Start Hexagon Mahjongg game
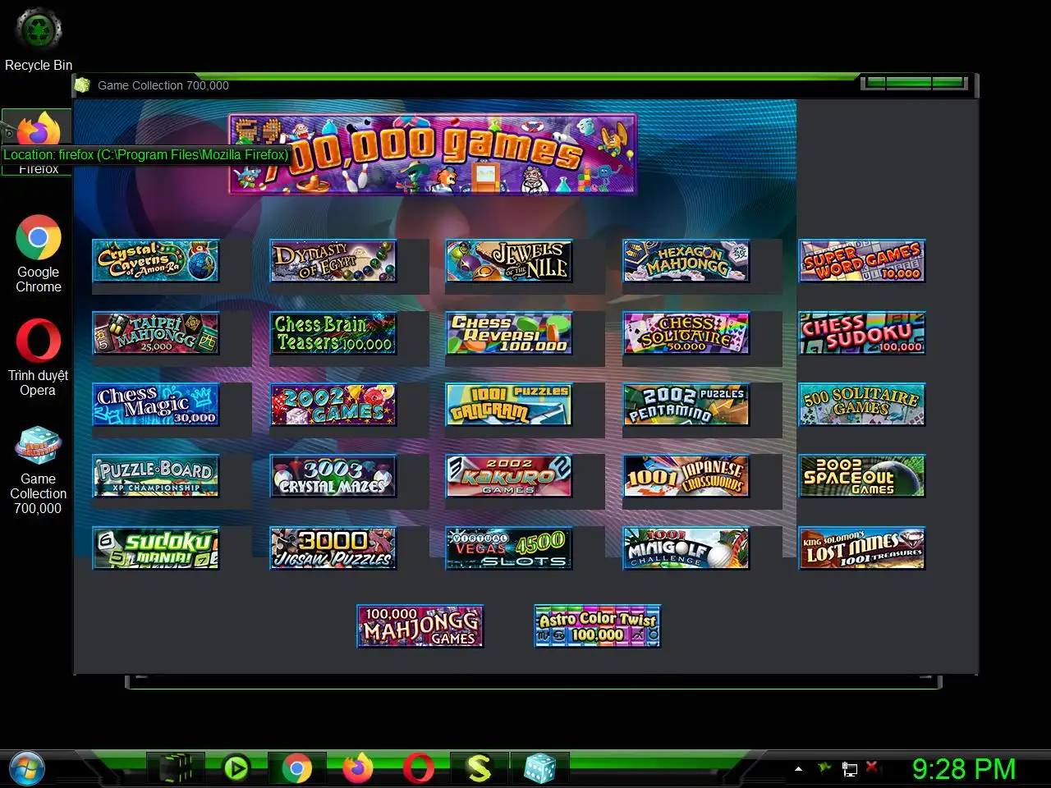The width and height of the screenshot is (1051, 788). coord(686,261)
